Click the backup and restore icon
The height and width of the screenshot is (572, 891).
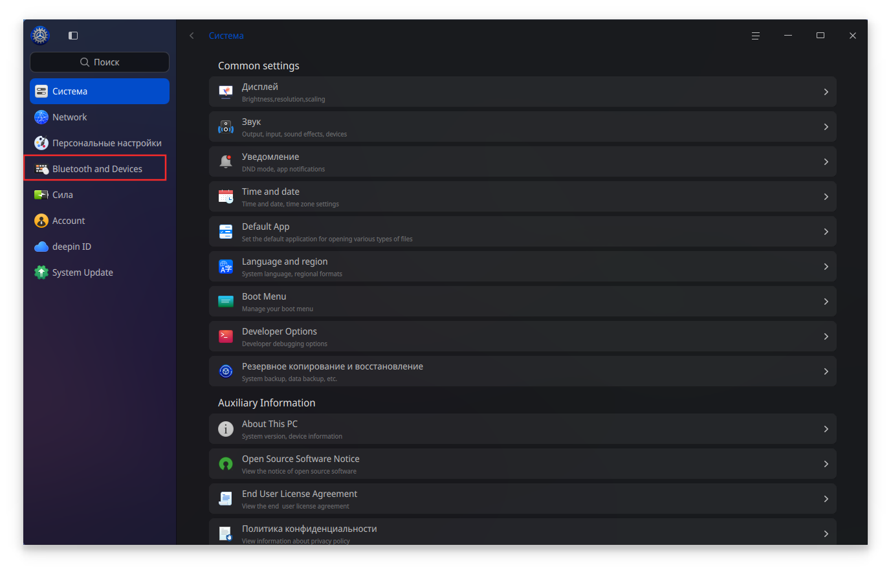pos(226,371)
